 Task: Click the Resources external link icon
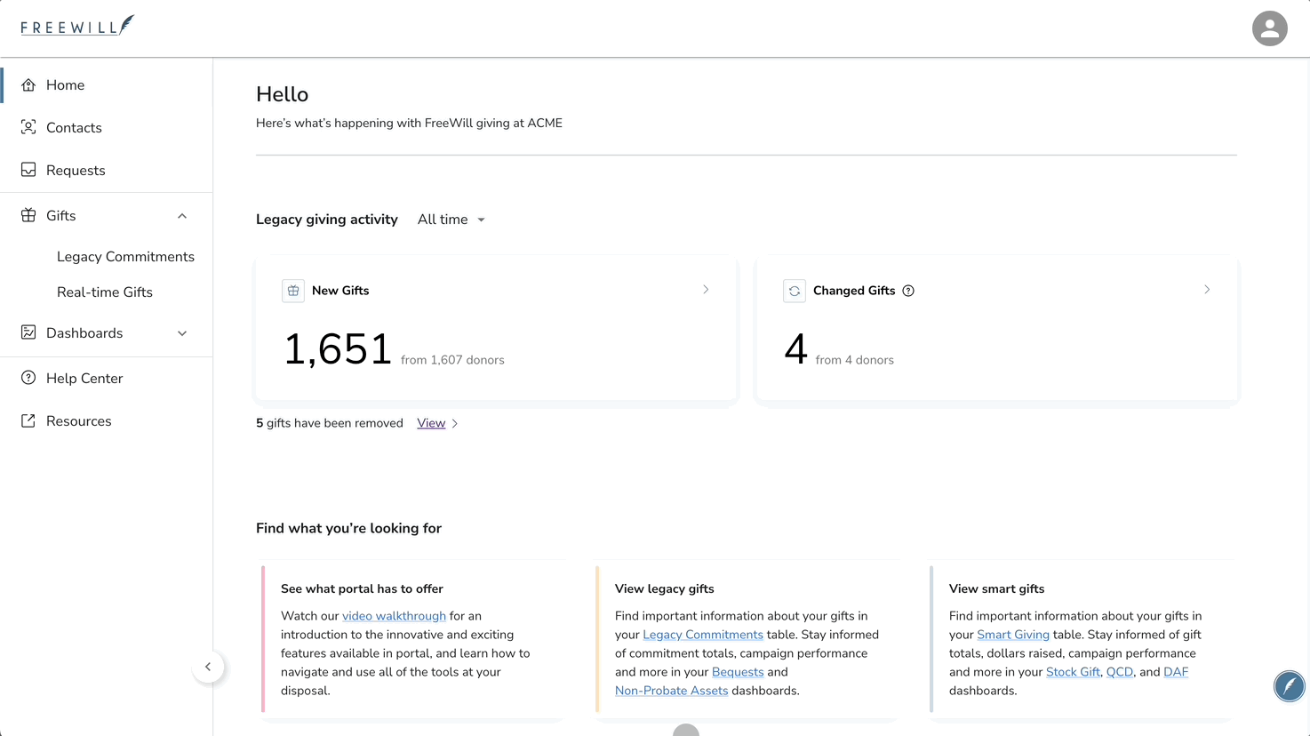coord(28,420)
